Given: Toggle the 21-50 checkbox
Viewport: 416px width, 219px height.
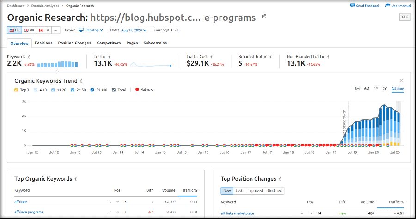Looking at the screenshot, I should (73, 90).
